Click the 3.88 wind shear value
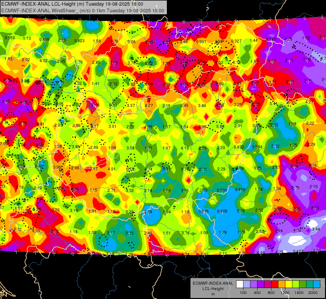 25,81
